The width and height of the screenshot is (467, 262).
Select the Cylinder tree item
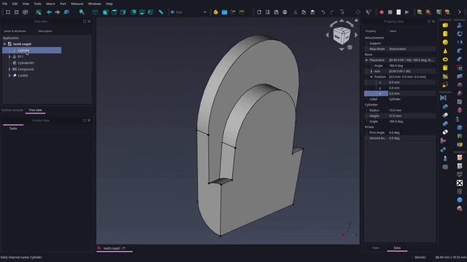[x=32, y=50]
